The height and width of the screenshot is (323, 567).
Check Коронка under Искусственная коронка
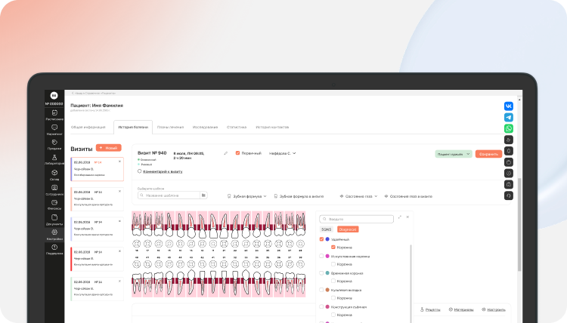pos(333,264)
